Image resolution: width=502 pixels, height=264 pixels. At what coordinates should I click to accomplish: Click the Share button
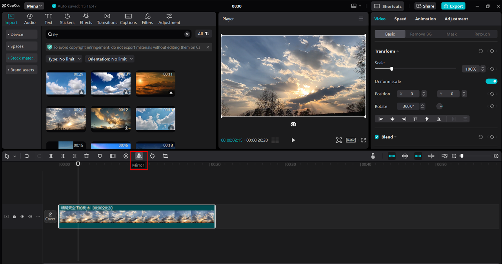point(425,6)
